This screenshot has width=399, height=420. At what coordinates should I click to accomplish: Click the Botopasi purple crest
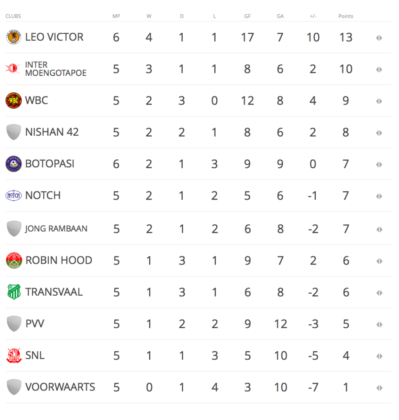point(14,164)
